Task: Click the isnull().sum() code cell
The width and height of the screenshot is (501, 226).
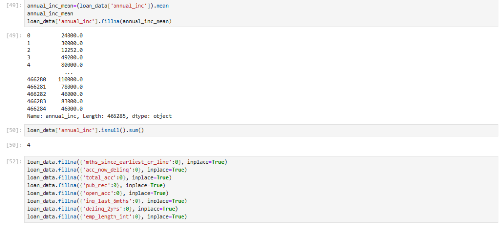Action: [x=85, y=131]
